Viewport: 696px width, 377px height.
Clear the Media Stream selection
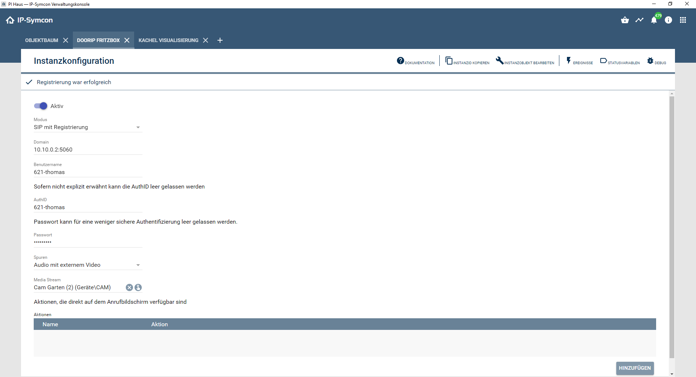point(129,287)
